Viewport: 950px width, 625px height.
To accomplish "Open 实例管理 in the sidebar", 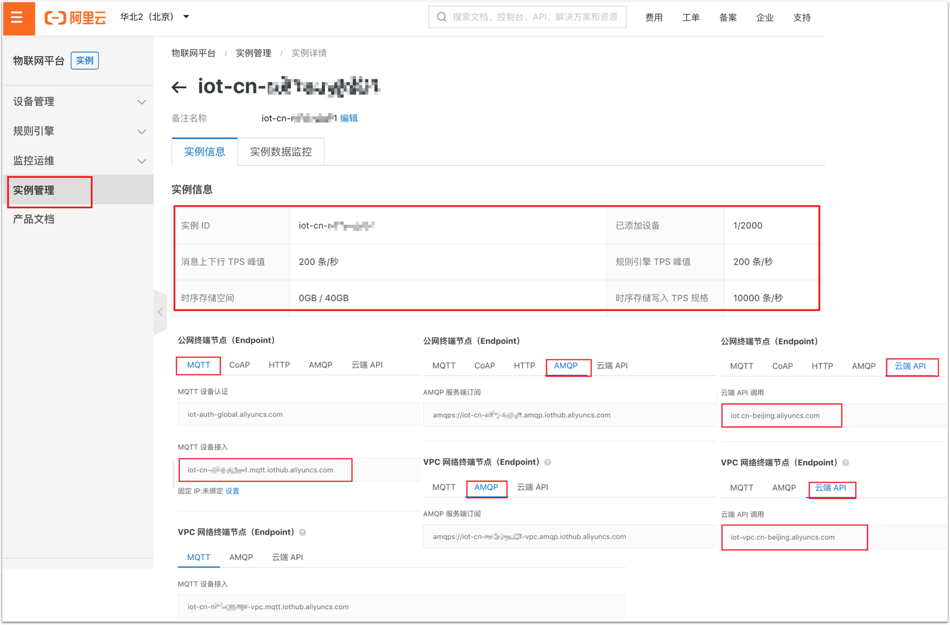I will (x=78, y=190).
